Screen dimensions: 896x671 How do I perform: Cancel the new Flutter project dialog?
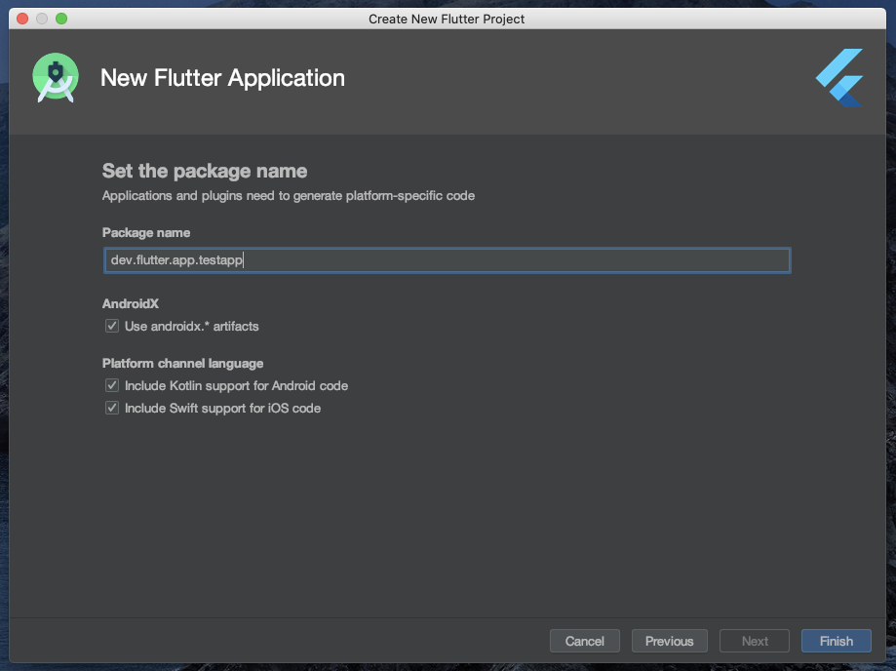[585, 641]
